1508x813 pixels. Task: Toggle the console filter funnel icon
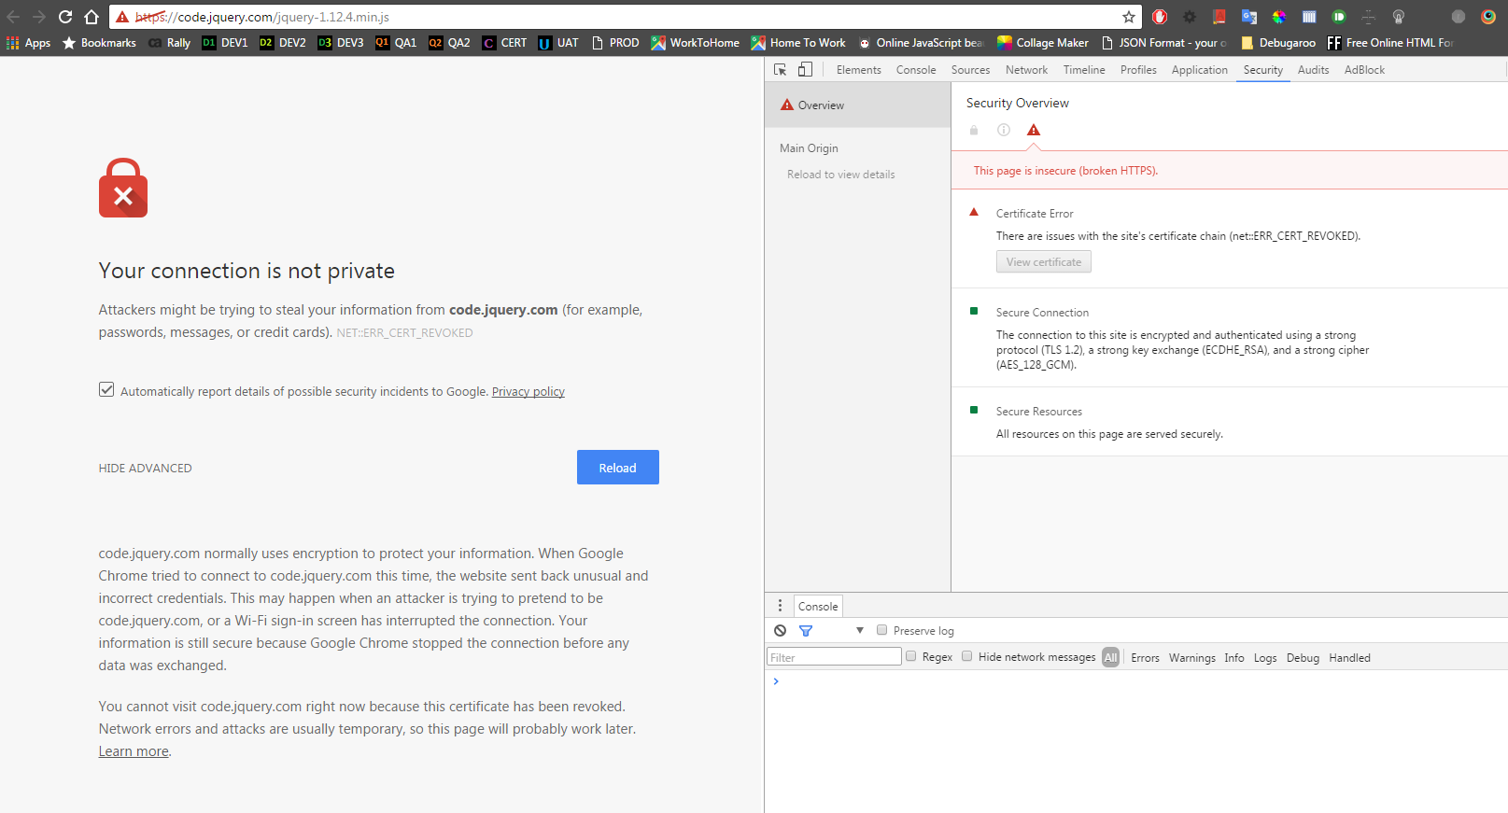tap(806, 631)
